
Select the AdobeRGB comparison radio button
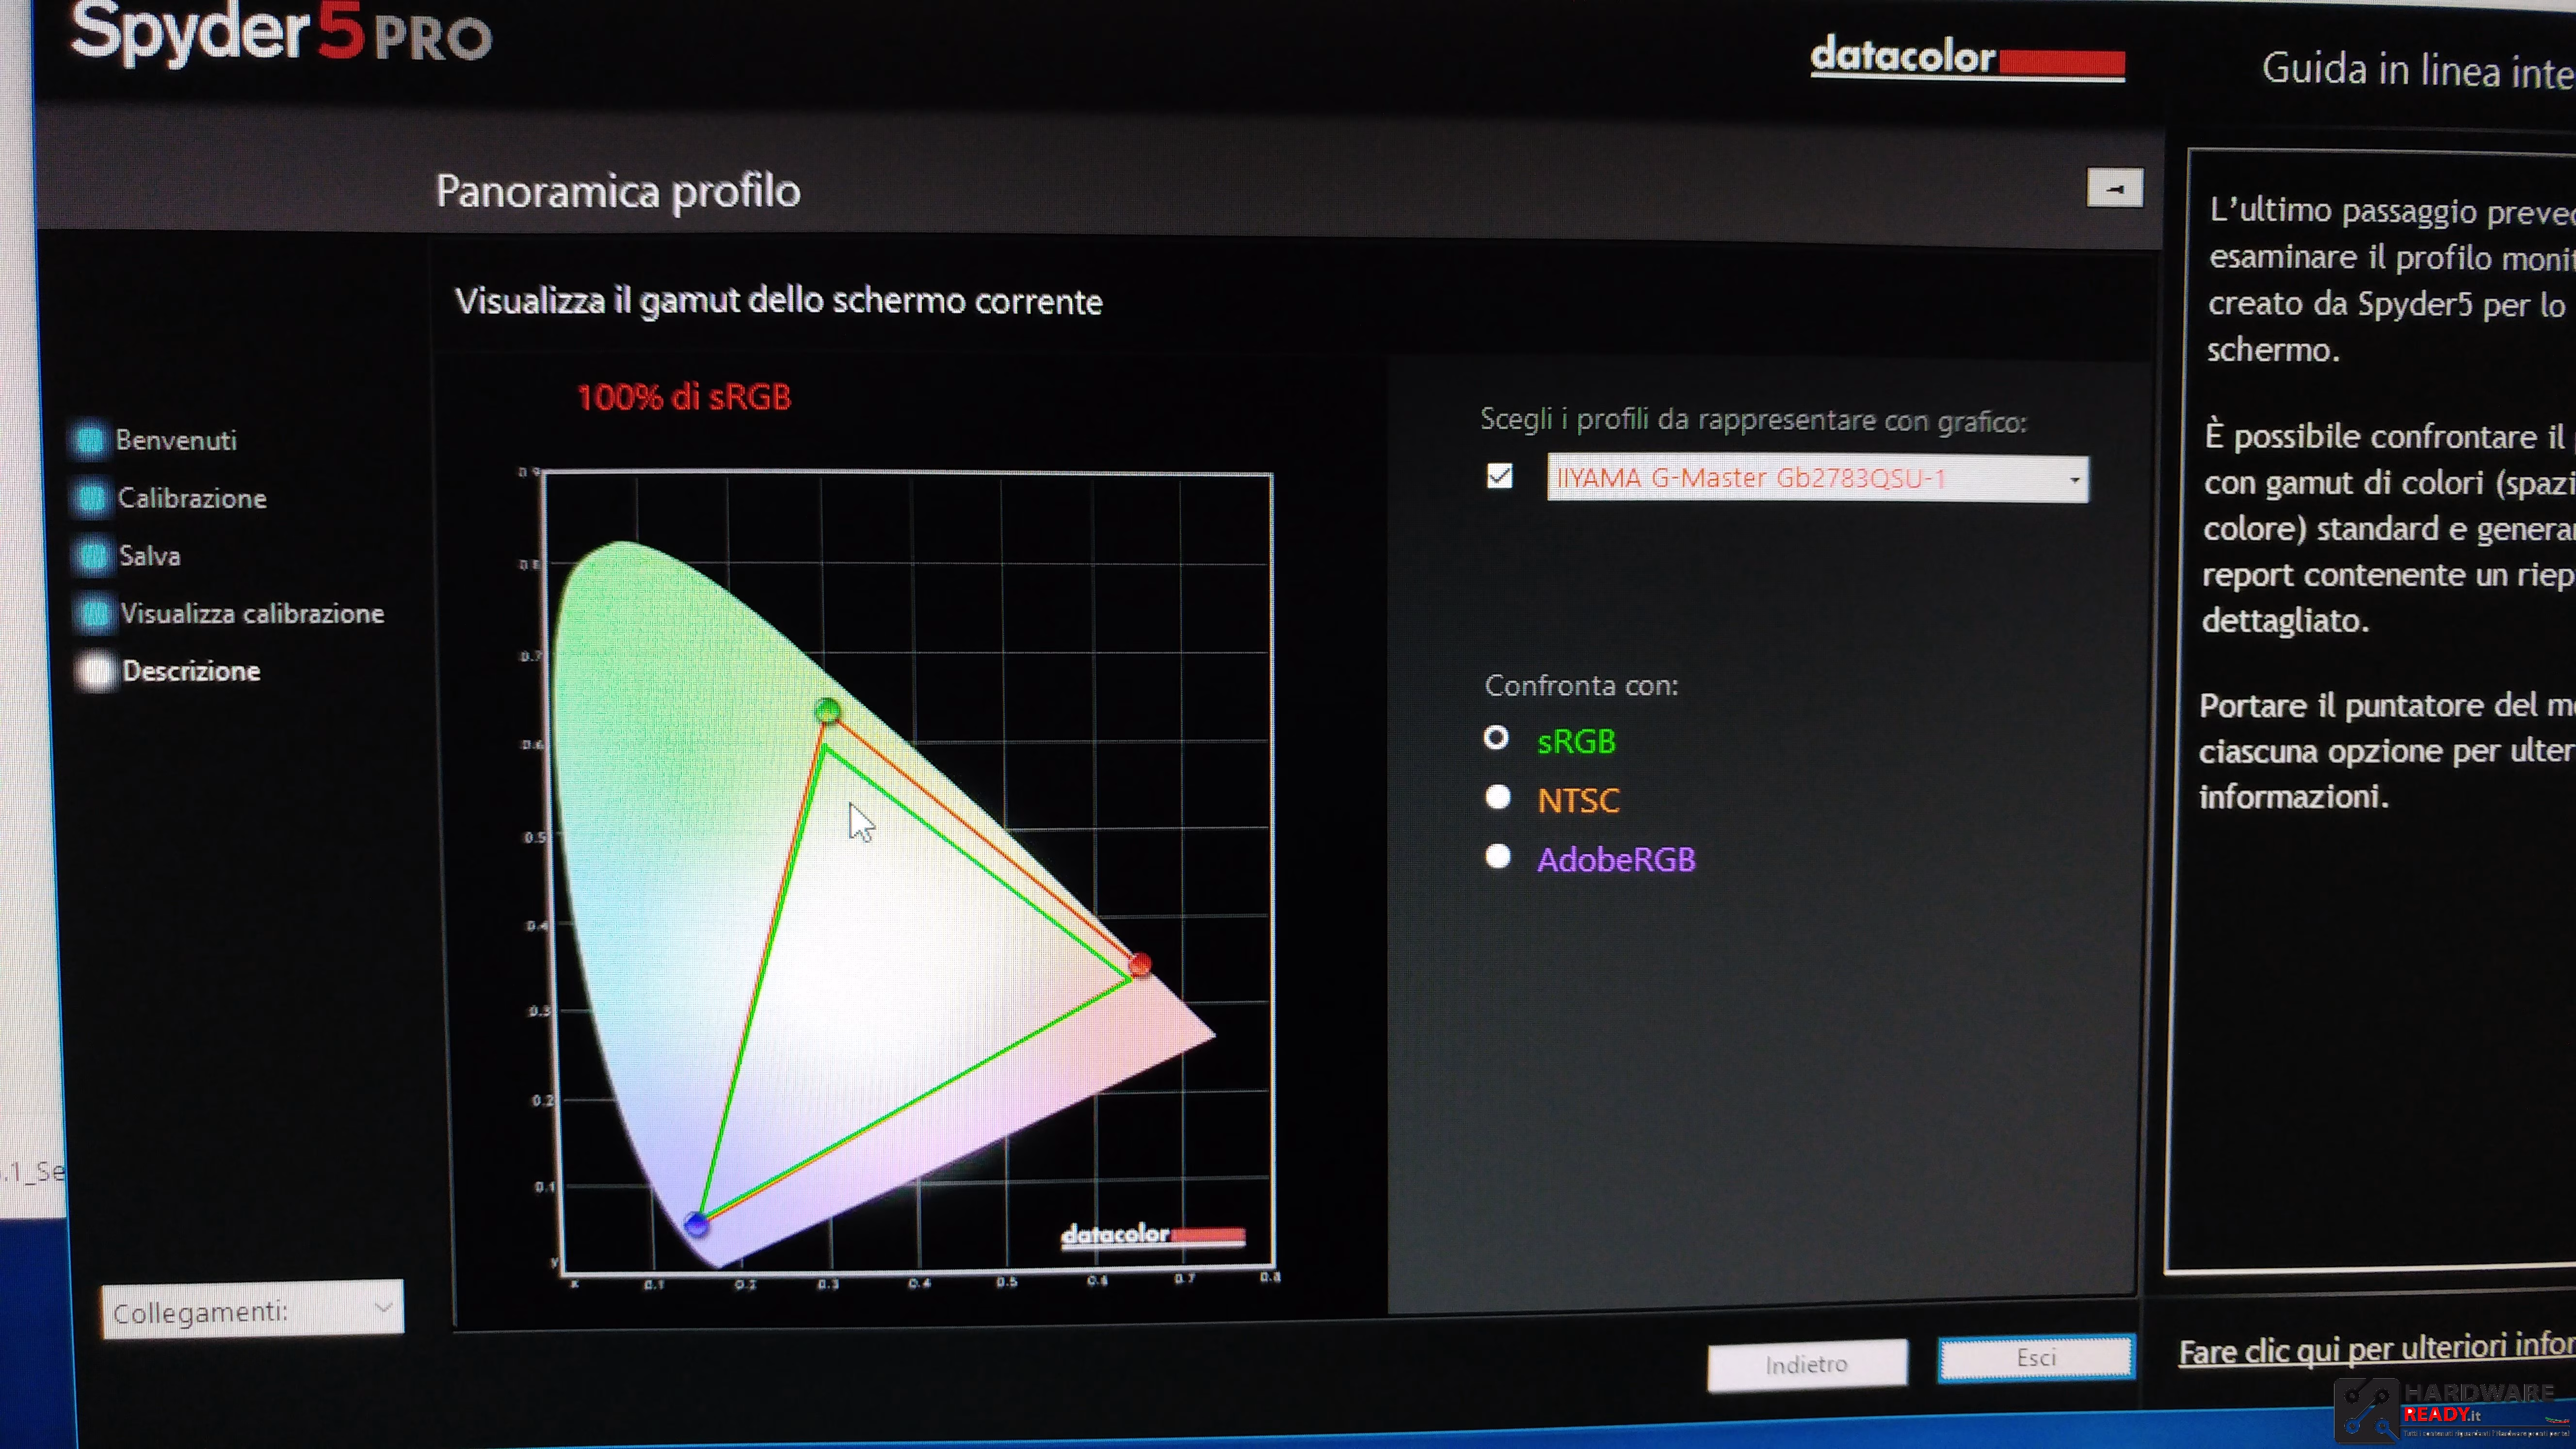(x=1498, y=856)
